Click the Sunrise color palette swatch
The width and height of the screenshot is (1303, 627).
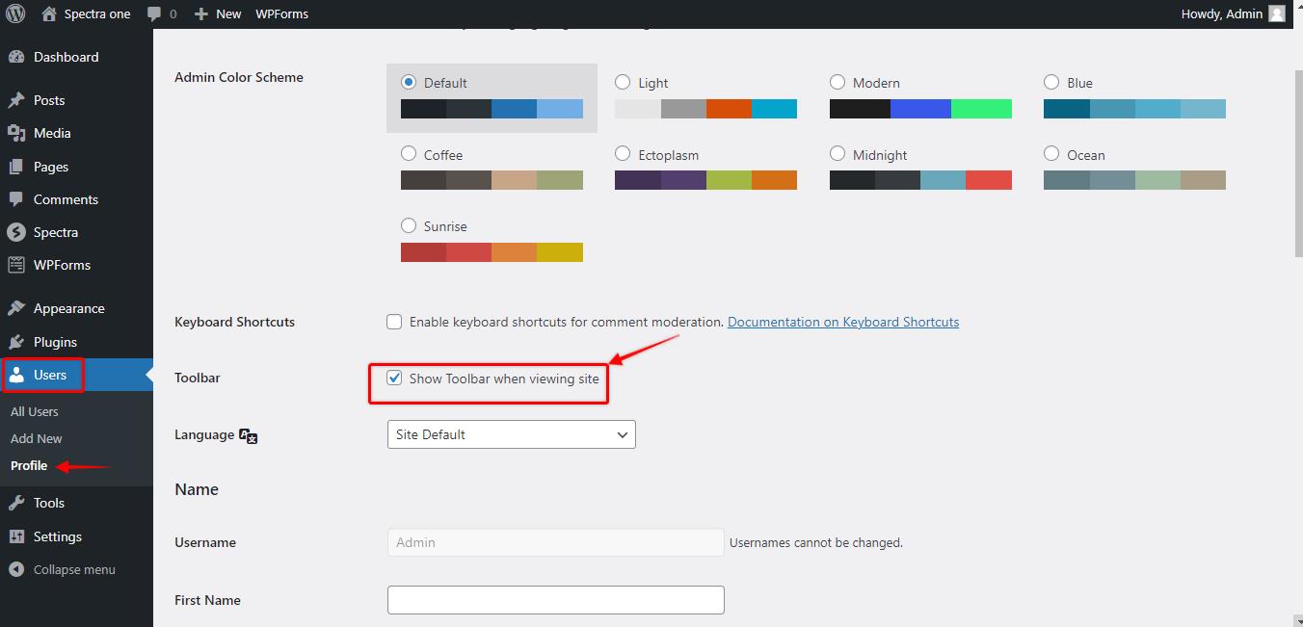tap(492, 252)
